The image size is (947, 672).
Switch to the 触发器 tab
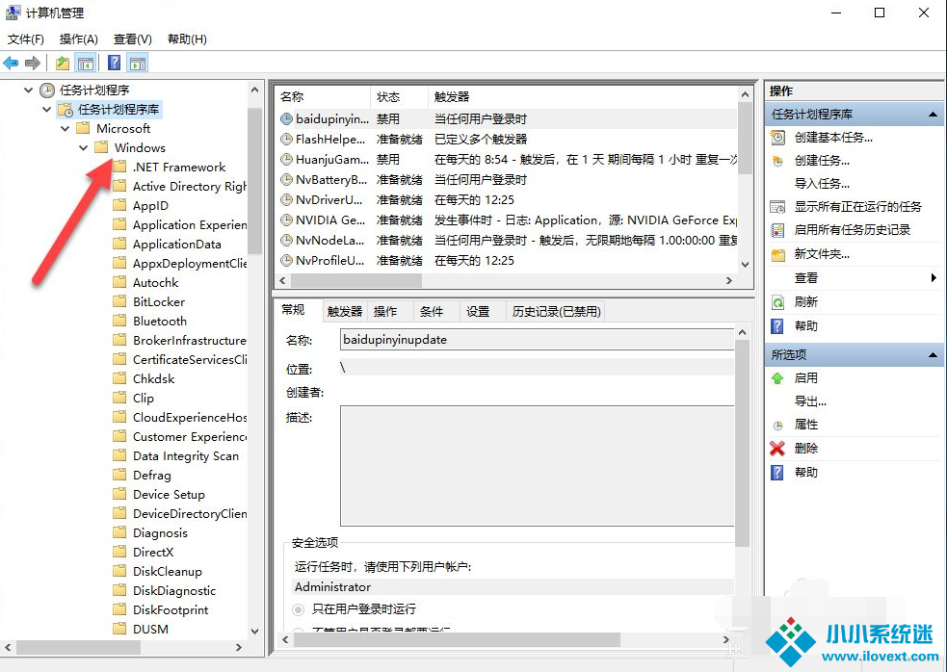345,312
